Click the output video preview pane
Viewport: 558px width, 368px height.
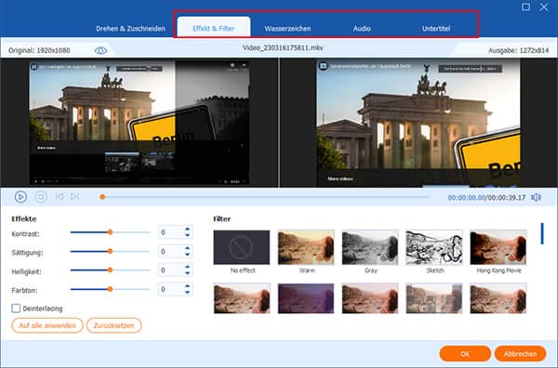coord(418,123)
